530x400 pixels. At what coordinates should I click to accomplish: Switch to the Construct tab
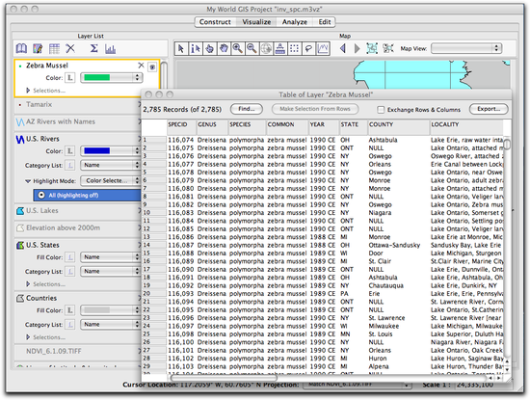click(215, 22)
